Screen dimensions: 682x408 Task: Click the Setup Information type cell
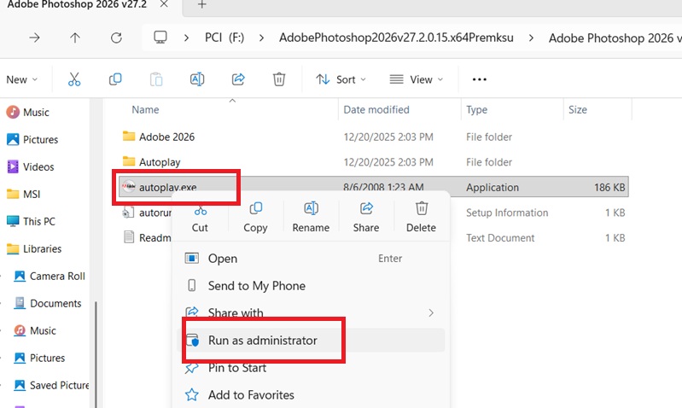coord(507,213)
